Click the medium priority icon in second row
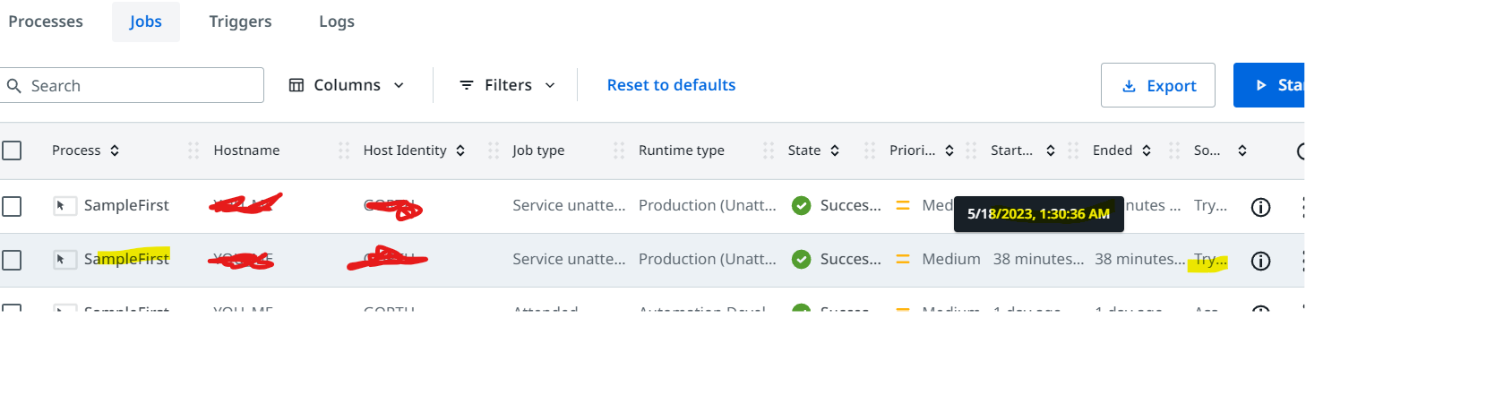The height and width of the screenshot is (404, 1495). [x=903, y=259]
